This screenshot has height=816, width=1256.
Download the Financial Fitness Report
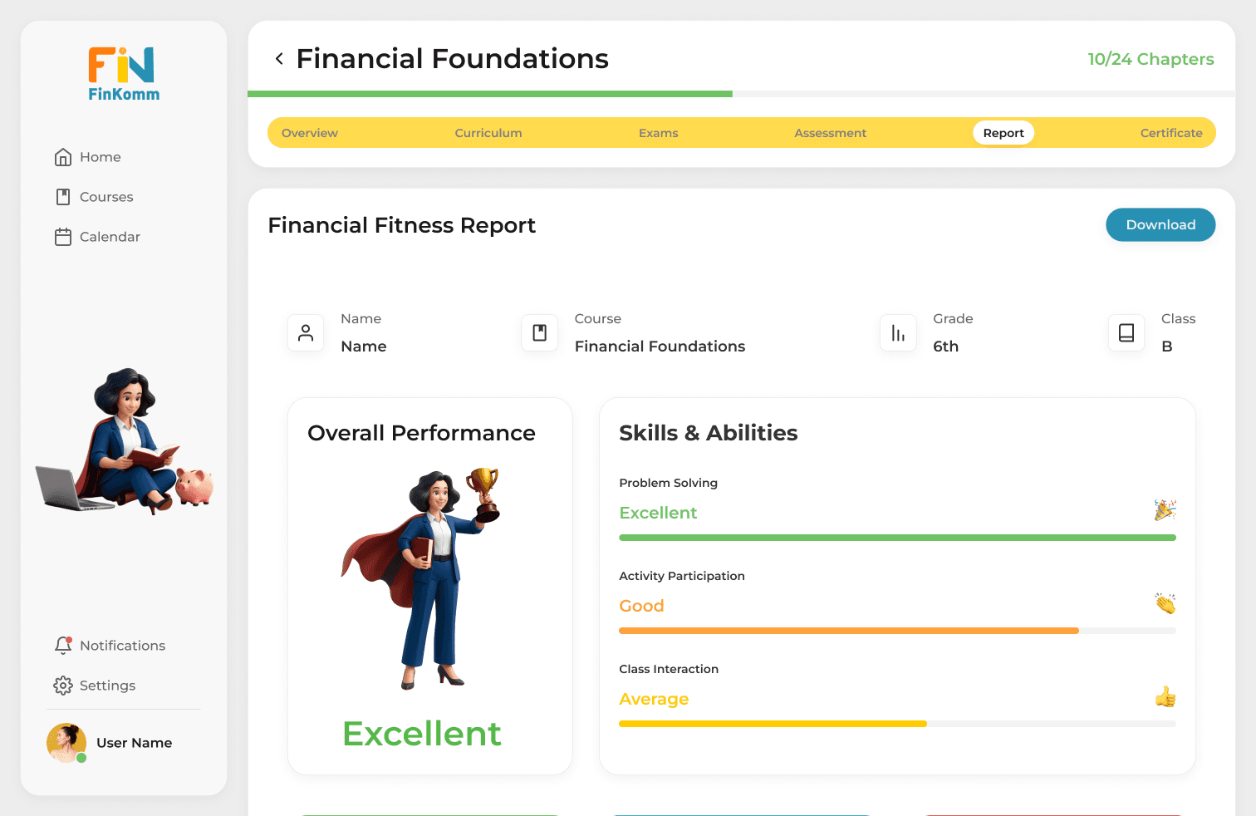pyautogui.click(x=1160, y=225)
